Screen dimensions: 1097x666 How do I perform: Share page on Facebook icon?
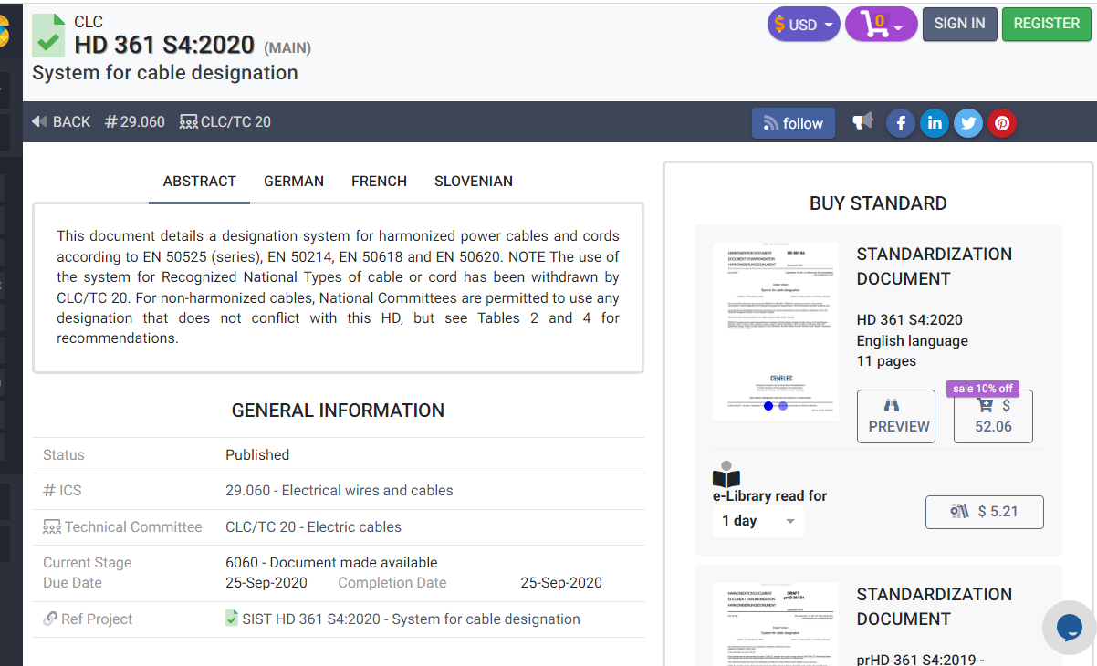900,123
